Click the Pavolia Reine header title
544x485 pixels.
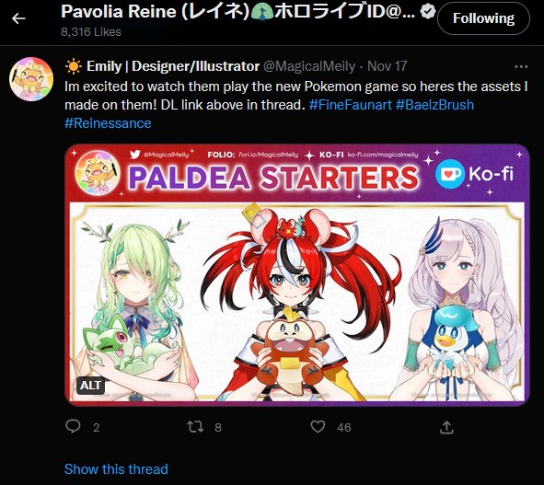coord(238,12)
